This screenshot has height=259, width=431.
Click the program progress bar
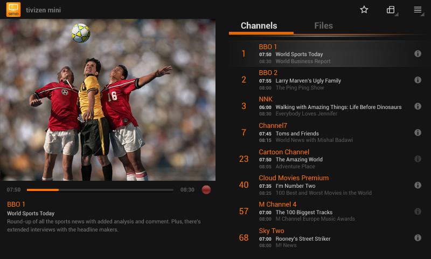[x=100, y=189]
